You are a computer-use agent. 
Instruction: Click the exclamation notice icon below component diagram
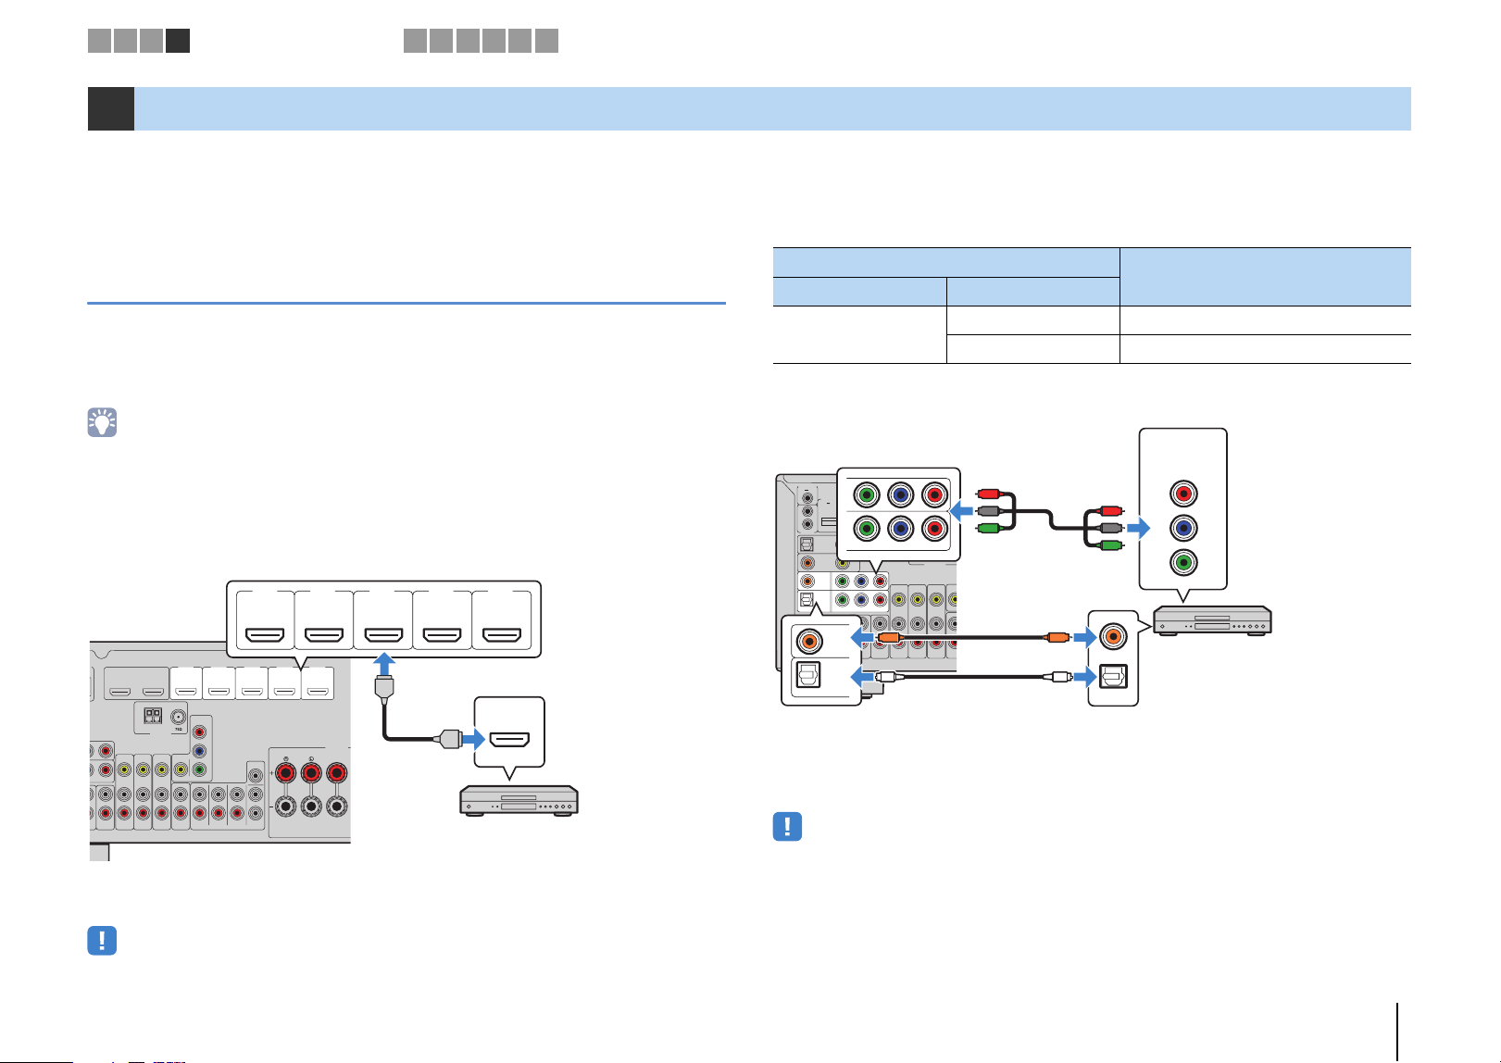[x=787, y=827]
